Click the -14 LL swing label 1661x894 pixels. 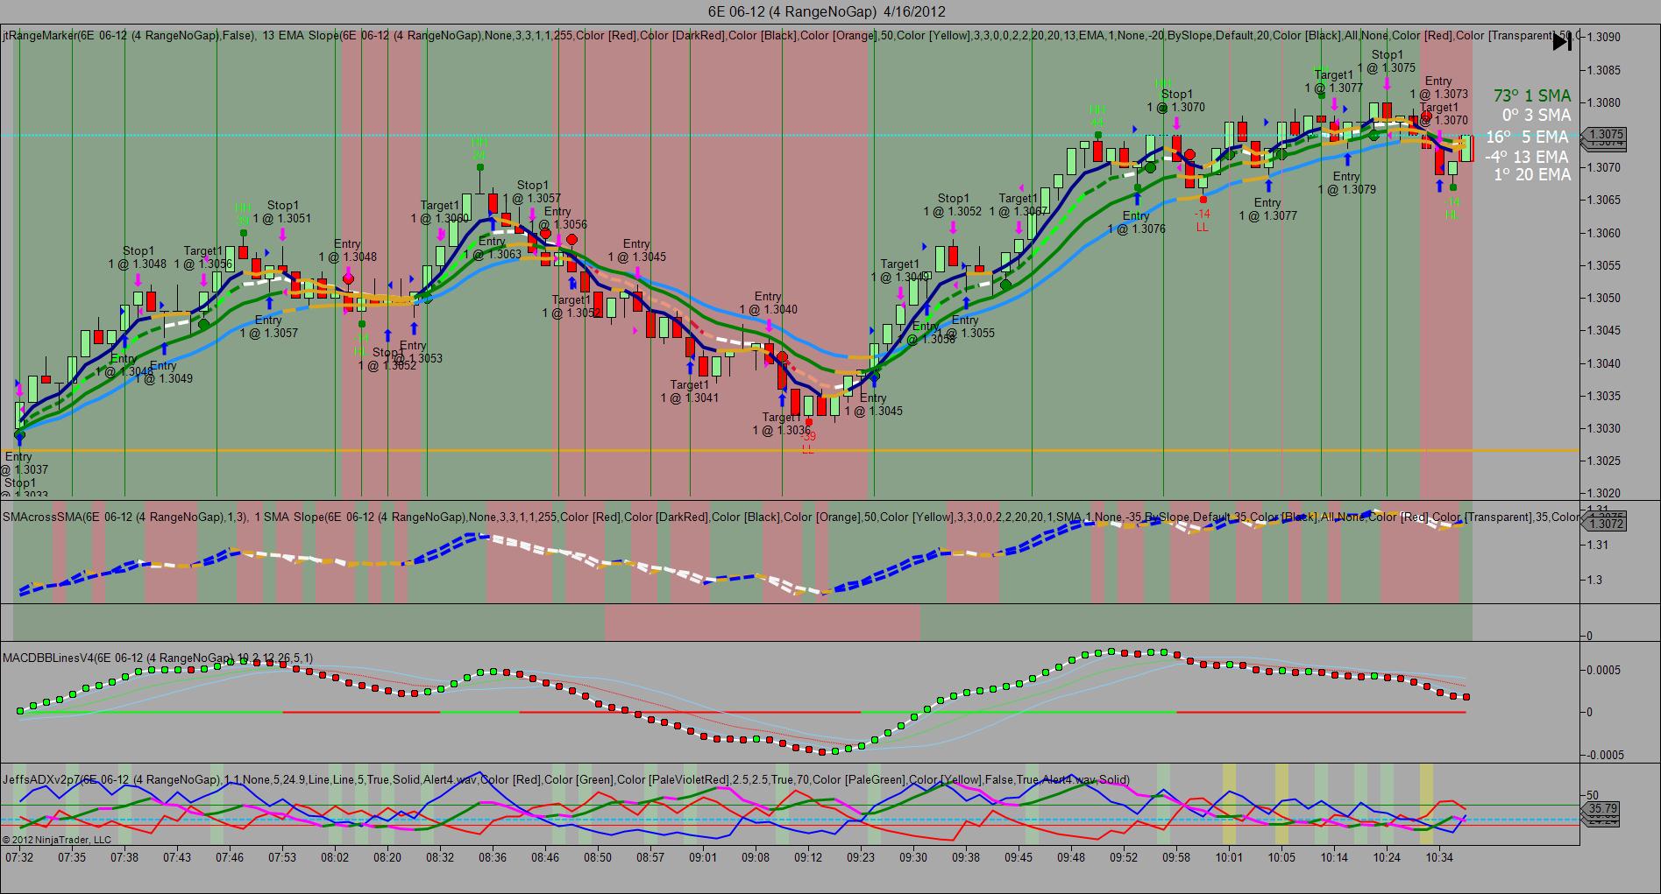coord(1203,221)
